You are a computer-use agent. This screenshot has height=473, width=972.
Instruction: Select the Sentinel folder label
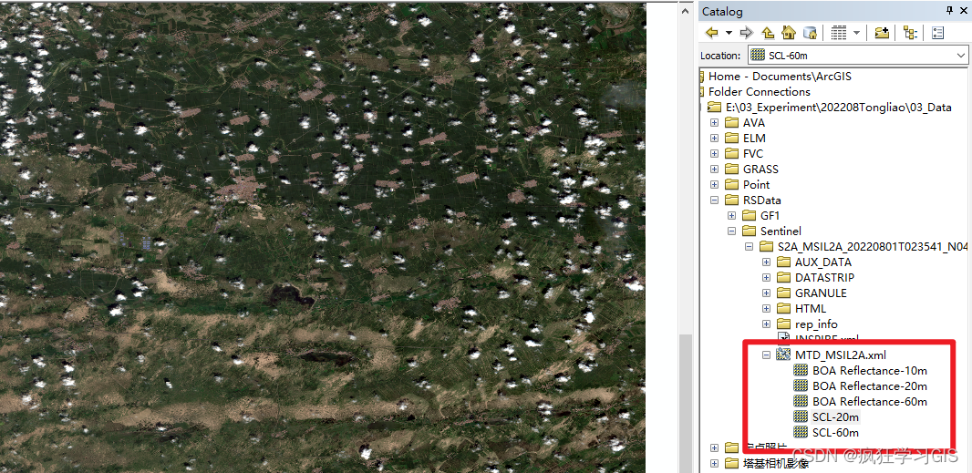click(781, 231)
